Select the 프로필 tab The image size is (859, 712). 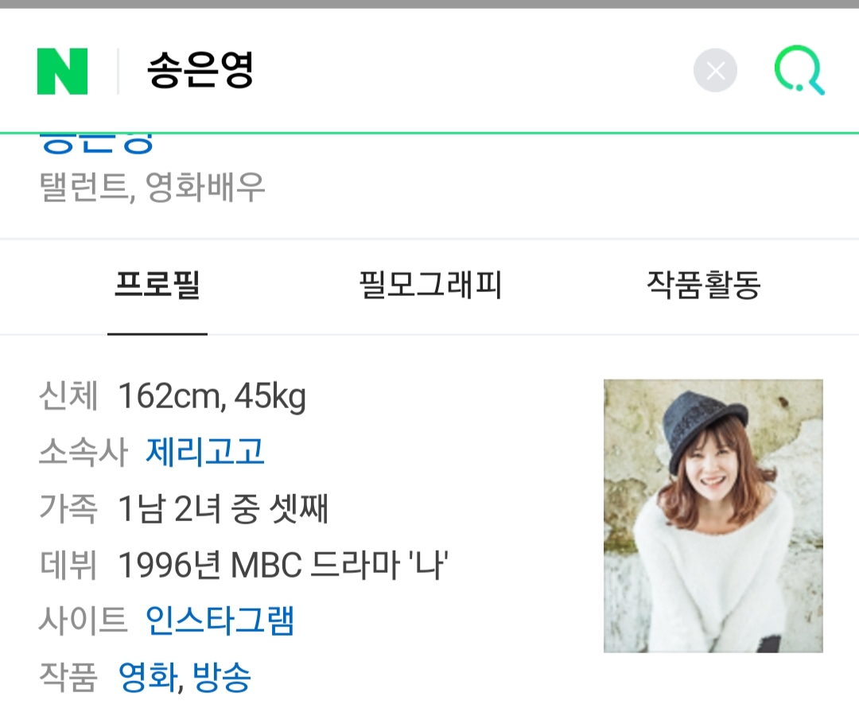pos(157,285)
